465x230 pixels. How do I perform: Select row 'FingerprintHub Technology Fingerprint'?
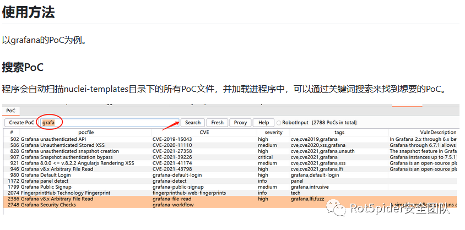tap(231, 193)
